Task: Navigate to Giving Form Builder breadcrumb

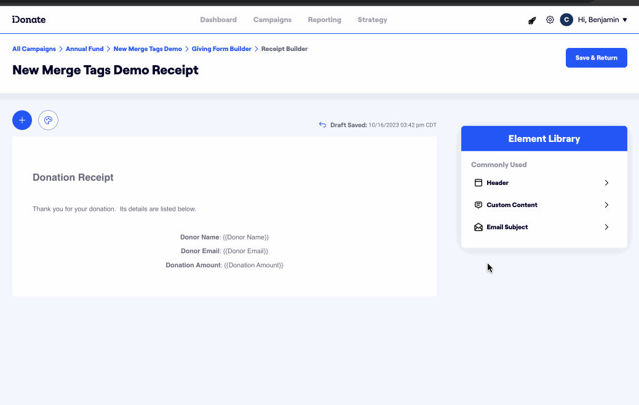Action: 221,49
